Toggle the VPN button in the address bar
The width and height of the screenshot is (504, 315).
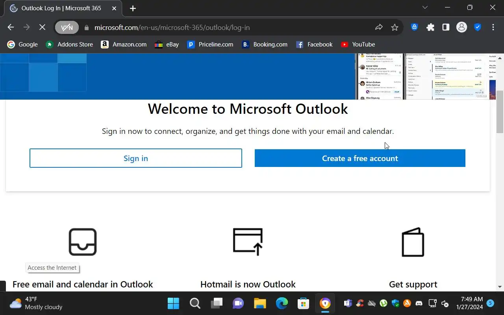67,27
